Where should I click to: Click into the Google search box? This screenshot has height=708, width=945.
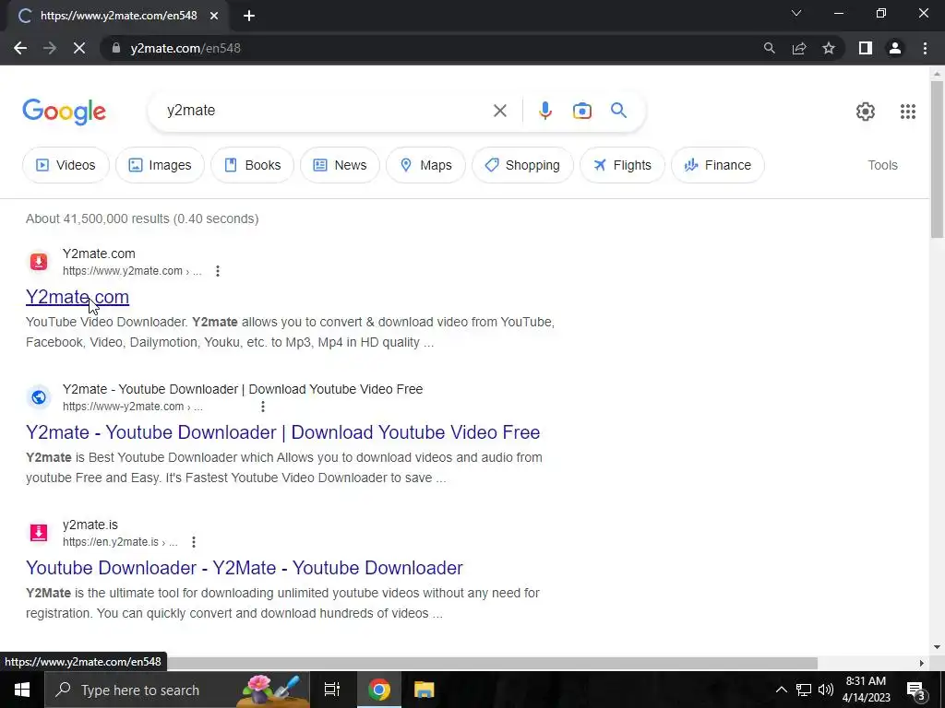(326, 111)
